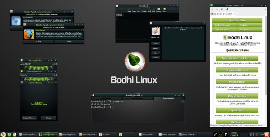
Task: Click the Quick Launcher button
Action: tap(237, 96)
